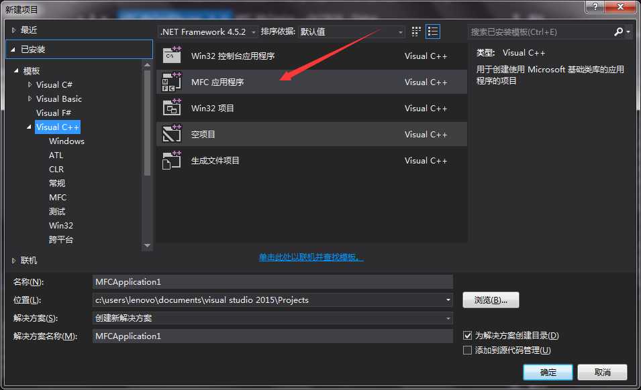Collapse the 模板 templates node
Screen dimensions: 641x390
coord(16,70)
